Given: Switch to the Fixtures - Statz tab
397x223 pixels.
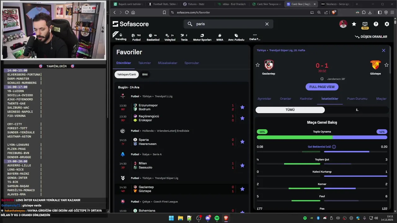Looking at the screenshot, I should 196,4.
